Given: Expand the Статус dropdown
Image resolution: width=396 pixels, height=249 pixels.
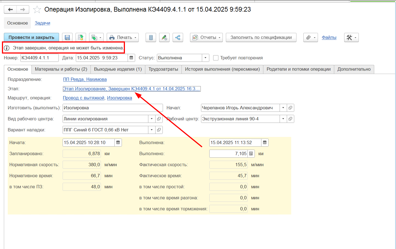Looking at the screenshot, I should tap(205, 58).
